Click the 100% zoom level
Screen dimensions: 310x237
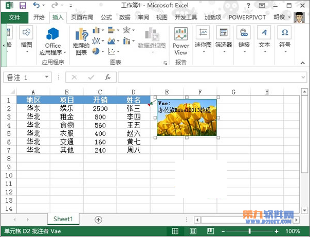point(293,231)
